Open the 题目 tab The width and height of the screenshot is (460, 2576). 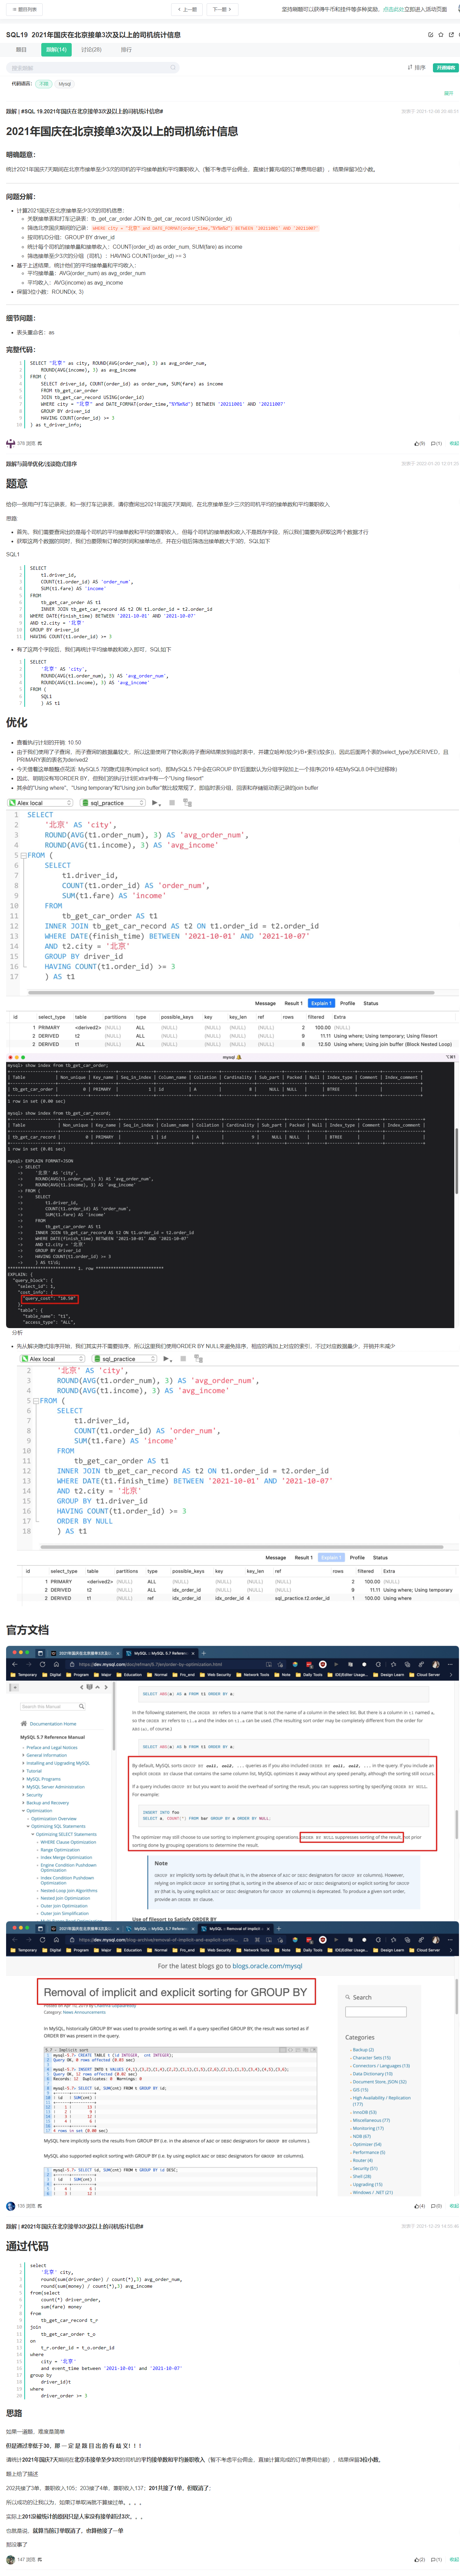(x=21, y=49)
